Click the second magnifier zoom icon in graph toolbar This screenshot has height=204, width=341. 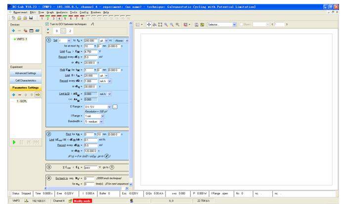tap(172, 25)
